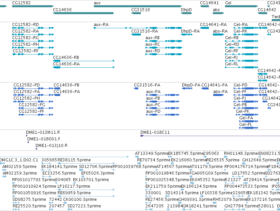Screen dimensions: 280x211
Task: Select the CG12582-PG protein
Action: coord(36,108)
